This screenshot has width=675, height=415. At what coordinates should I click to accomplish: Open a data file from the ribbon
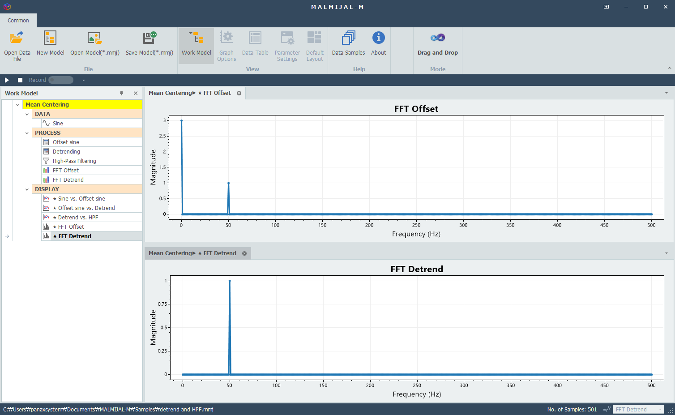17,46
